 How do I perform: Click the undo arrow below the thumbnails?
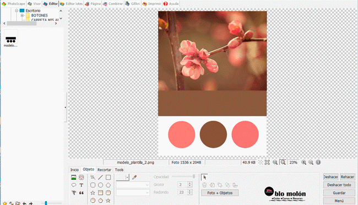pos(24,203)
